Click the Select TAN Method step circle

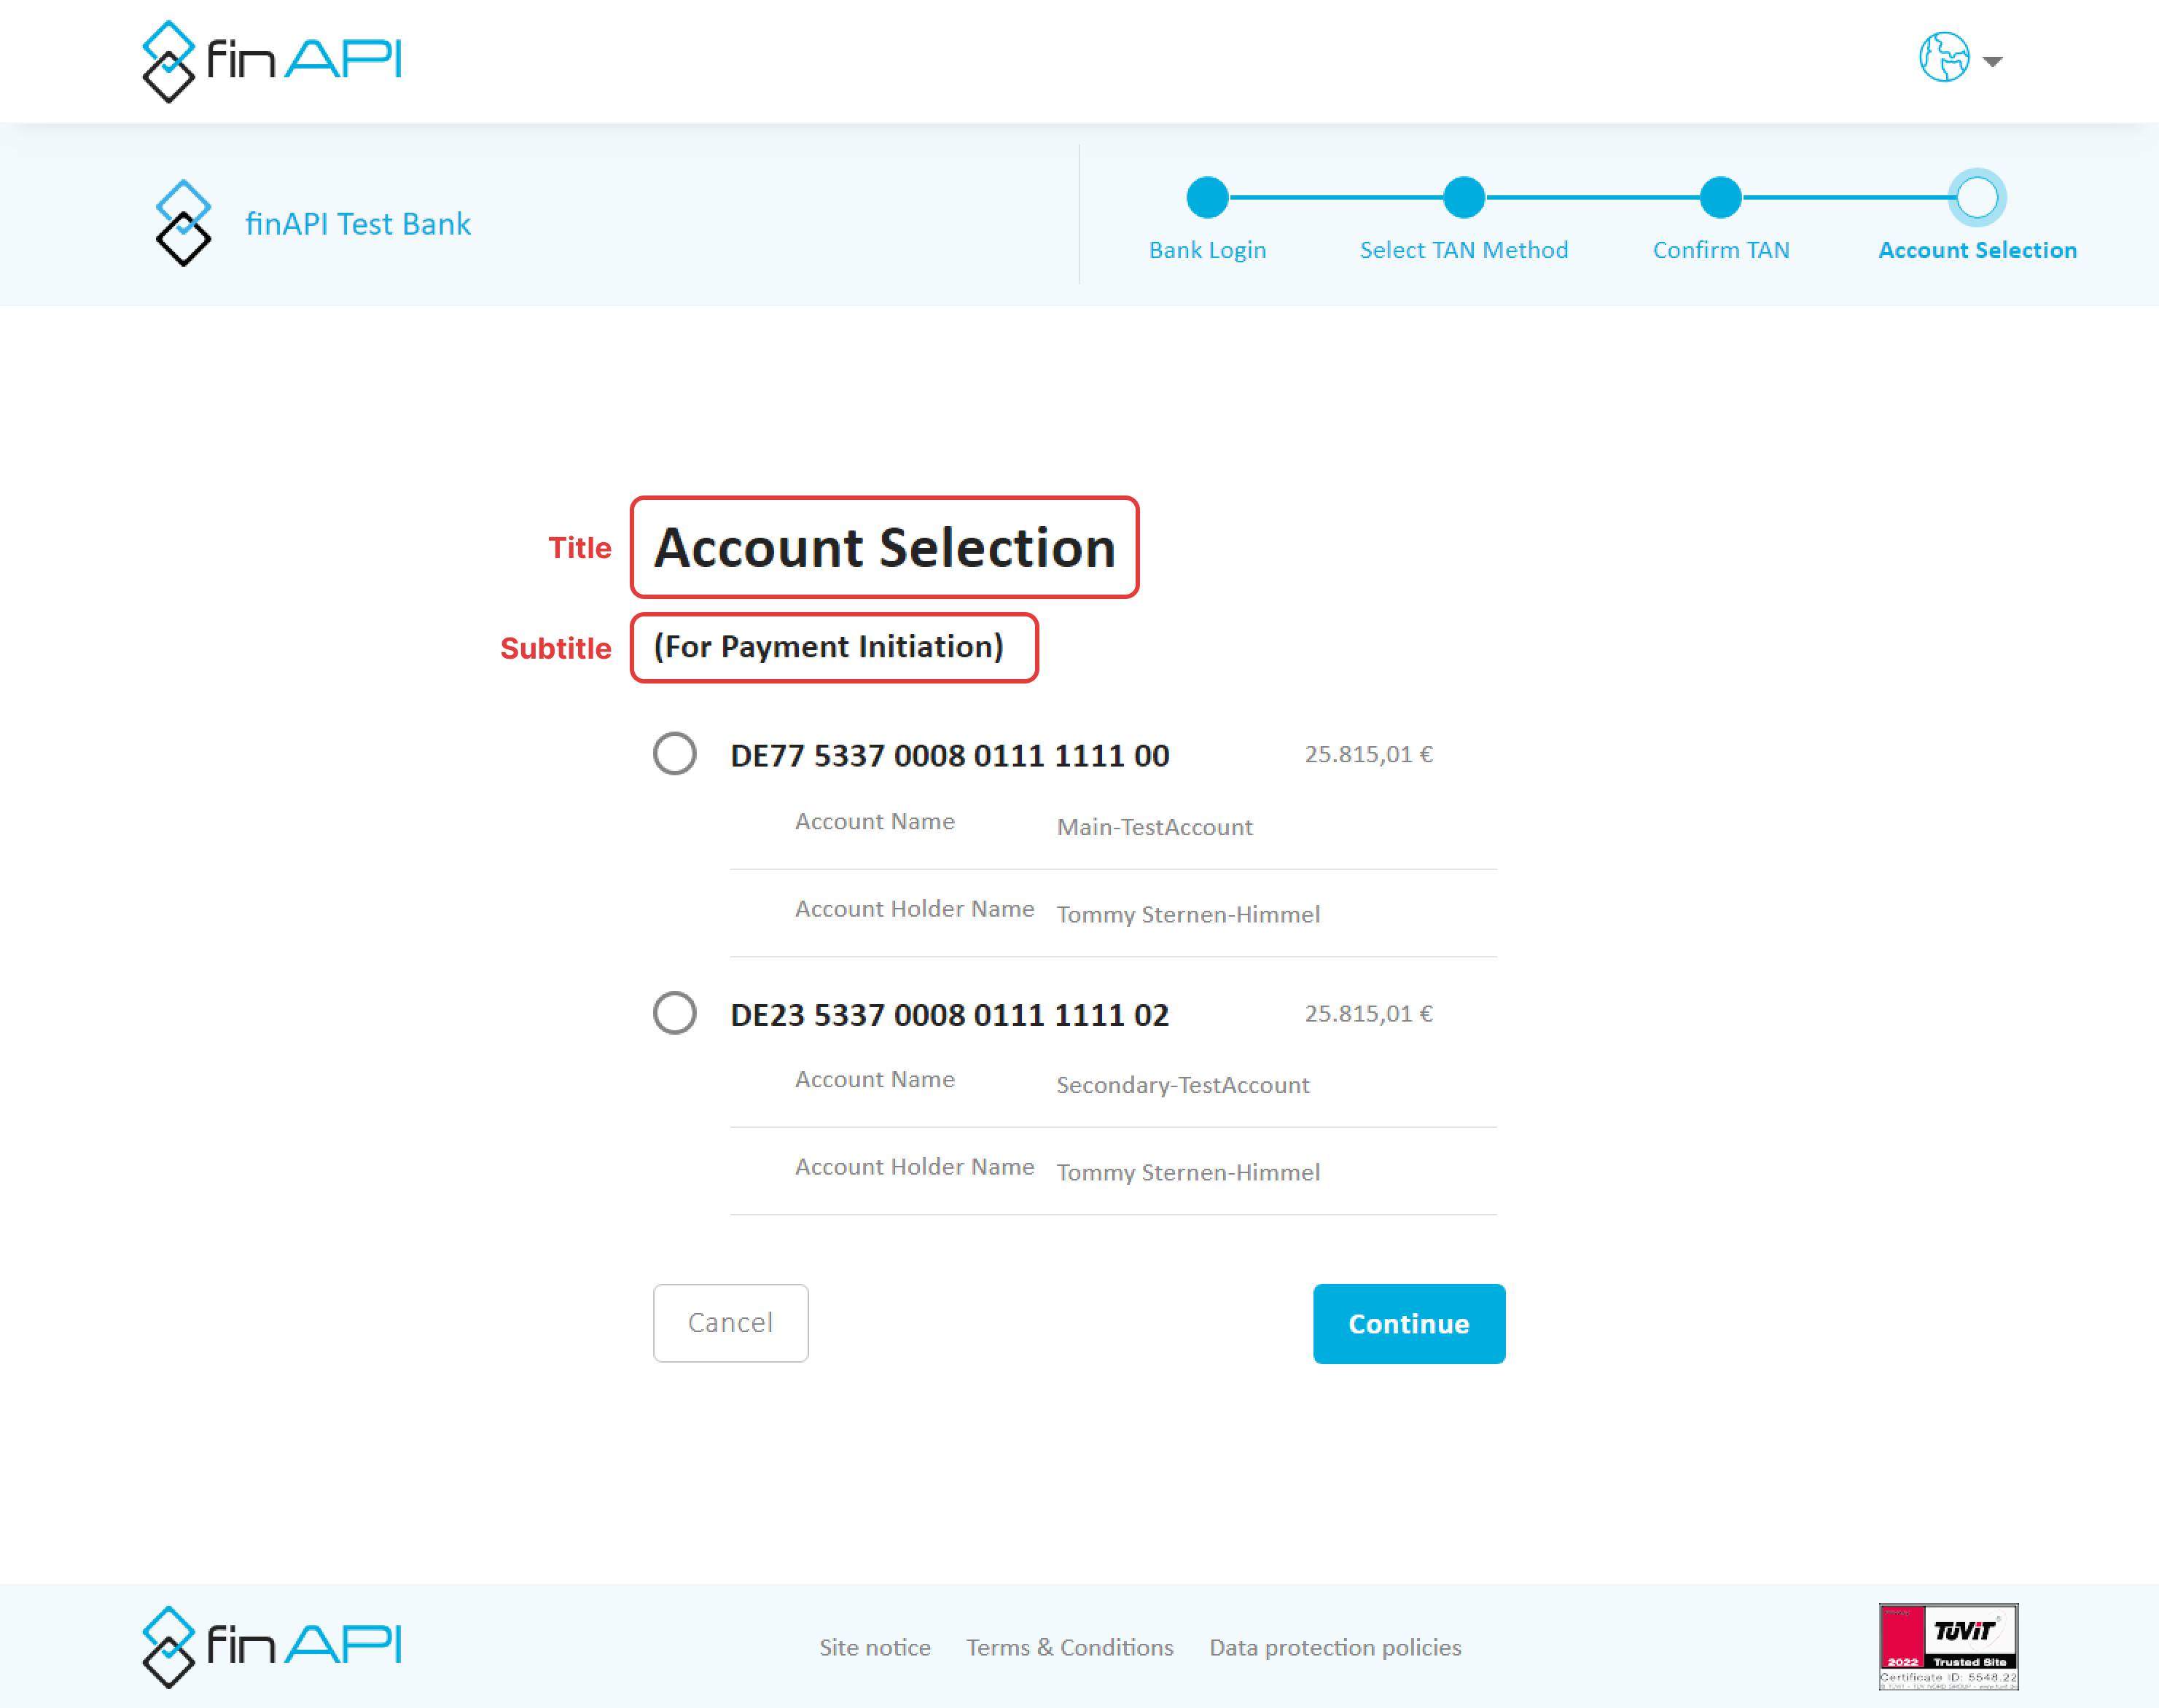pos(1463,197)
